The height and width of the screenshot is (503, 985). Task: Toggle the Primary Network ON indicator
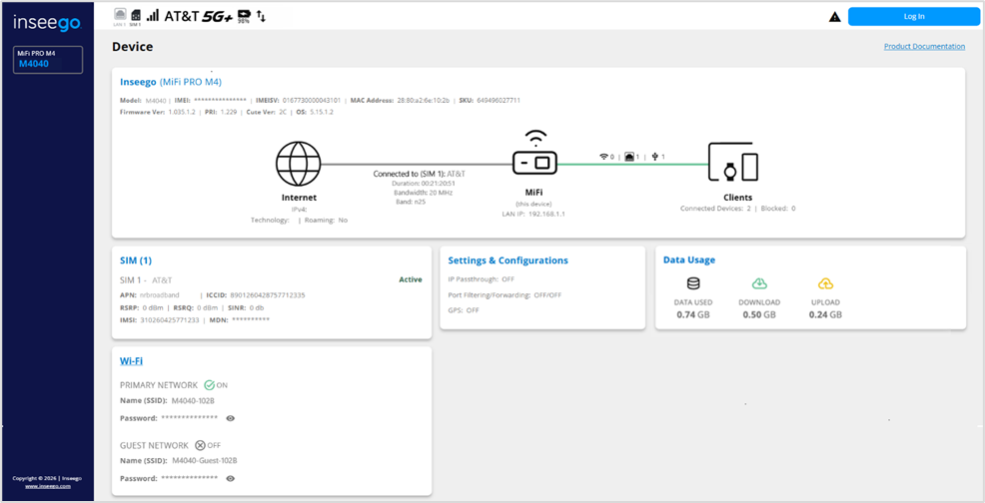pos(209,385)
